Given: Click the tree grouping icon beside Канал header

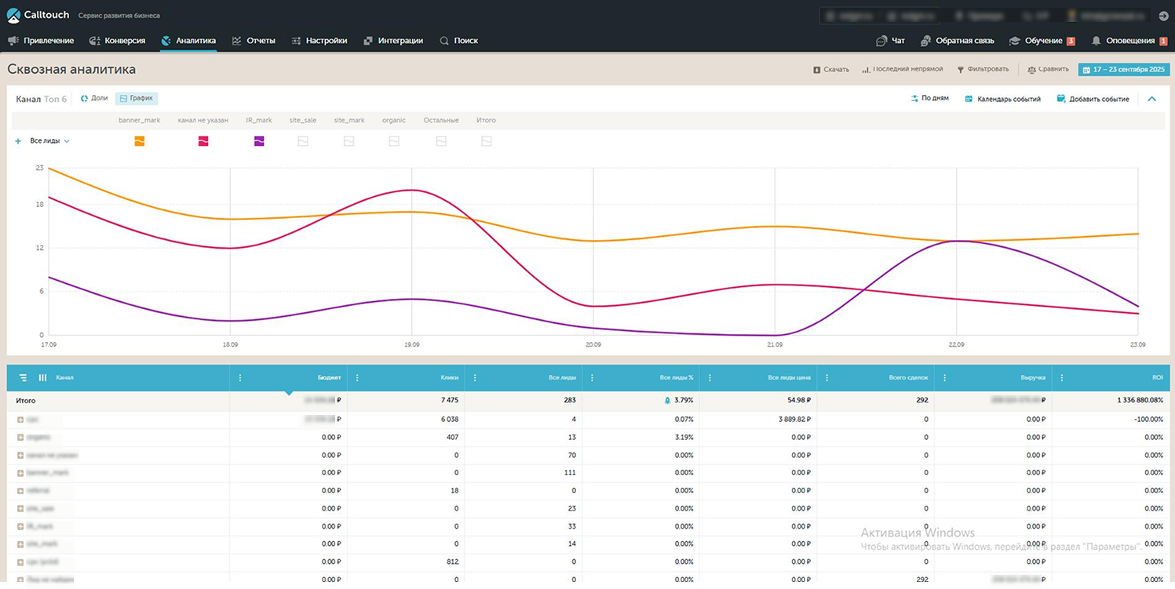Looking at the screenshot, I should click(23, 378).
